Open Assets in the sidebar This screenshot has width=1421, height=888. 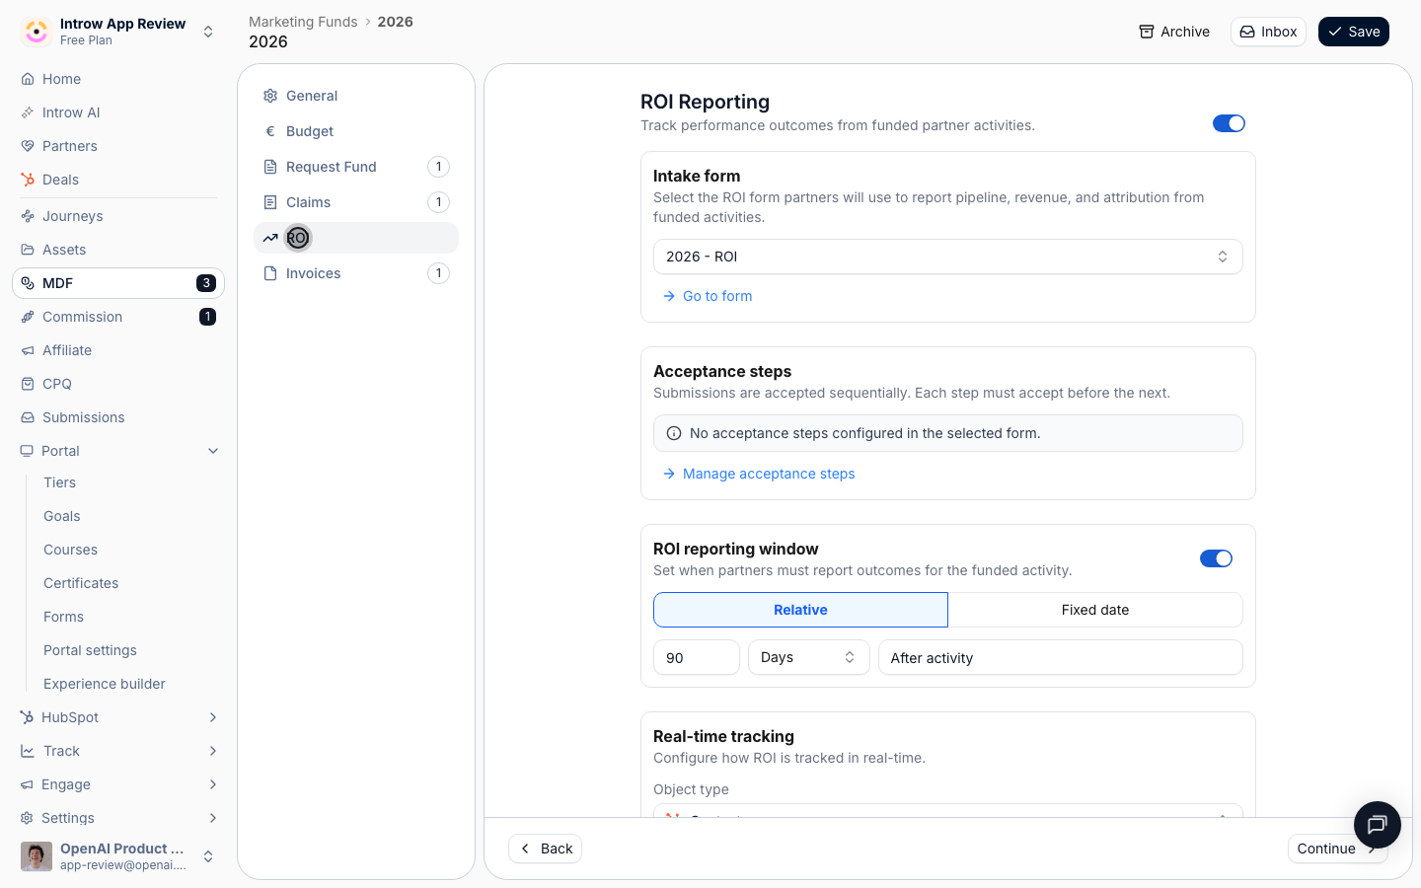(x=118, y=250)
